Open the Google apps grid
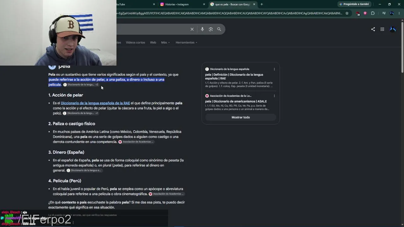Image resolution: width=404 pixels, height=227 pixels. point(382,29)
